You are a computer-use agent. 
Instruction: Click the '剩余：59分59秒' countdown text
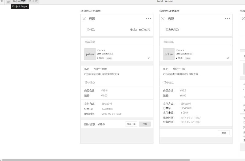[x=140, y=30]
